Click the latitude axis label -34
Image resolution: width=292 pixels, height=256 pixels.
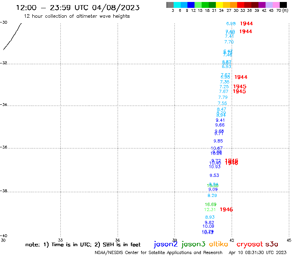click(x=4, y=104)
